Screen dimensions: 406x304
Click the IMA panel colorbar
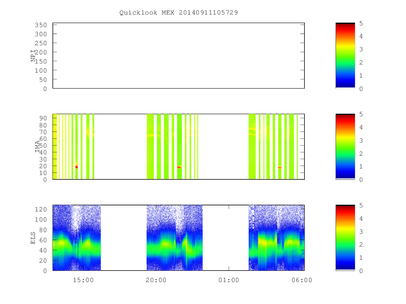tap(345, 147)
